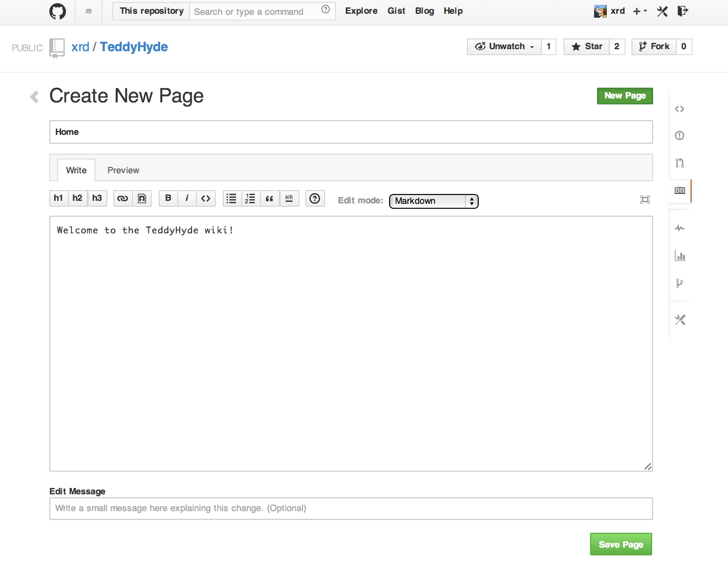Expand the plus create-new menu
The width and height of the screenshot is (728, 581).
coord(640,11)
